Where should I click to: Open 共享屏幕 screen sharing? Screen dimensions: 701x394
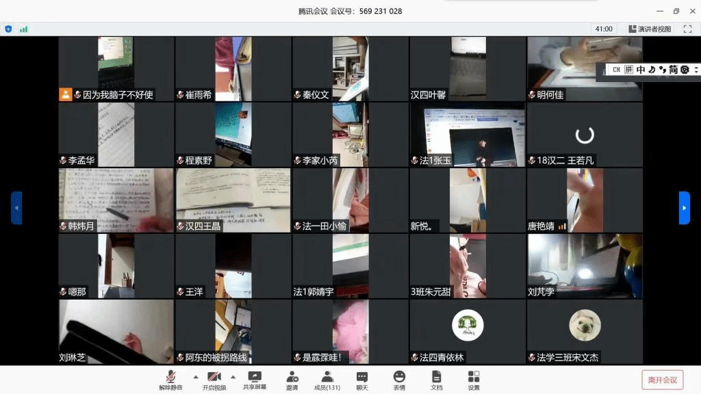click(255, 380)
